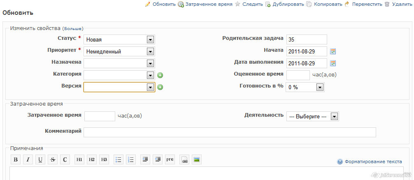Viewport: 414px width, 180px height.
Task: Open the Готовность в % dropdown
Action: pos(305,87)
